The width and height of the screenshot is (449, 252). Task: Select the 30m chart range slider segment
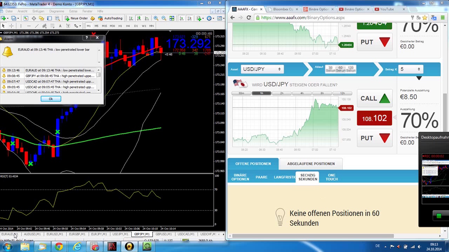tap(241, 93)
